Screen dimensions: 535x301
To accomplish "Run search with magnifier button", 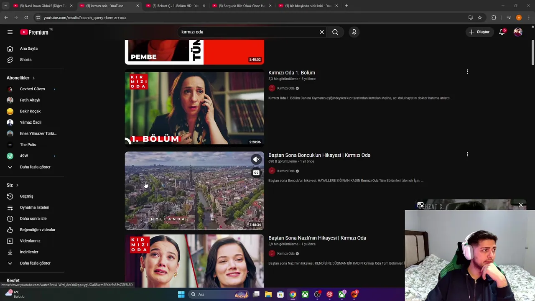I will click(335, 32).
